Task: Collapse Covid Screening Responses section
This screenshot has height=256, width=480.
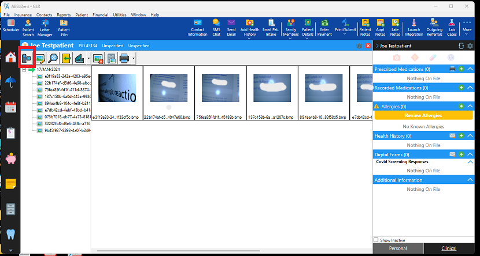Action: pos(470,162)
